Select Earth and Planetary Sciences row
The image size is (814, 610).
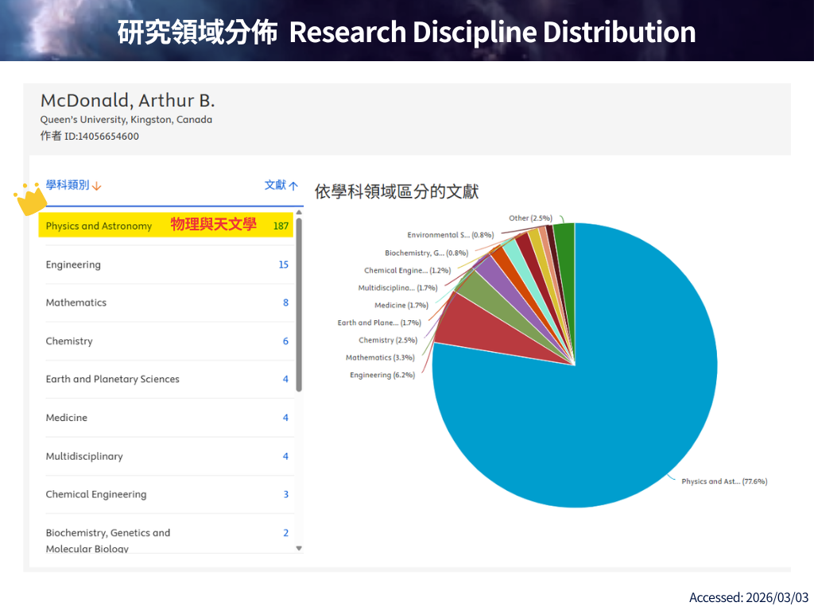(x=112, y=379)
